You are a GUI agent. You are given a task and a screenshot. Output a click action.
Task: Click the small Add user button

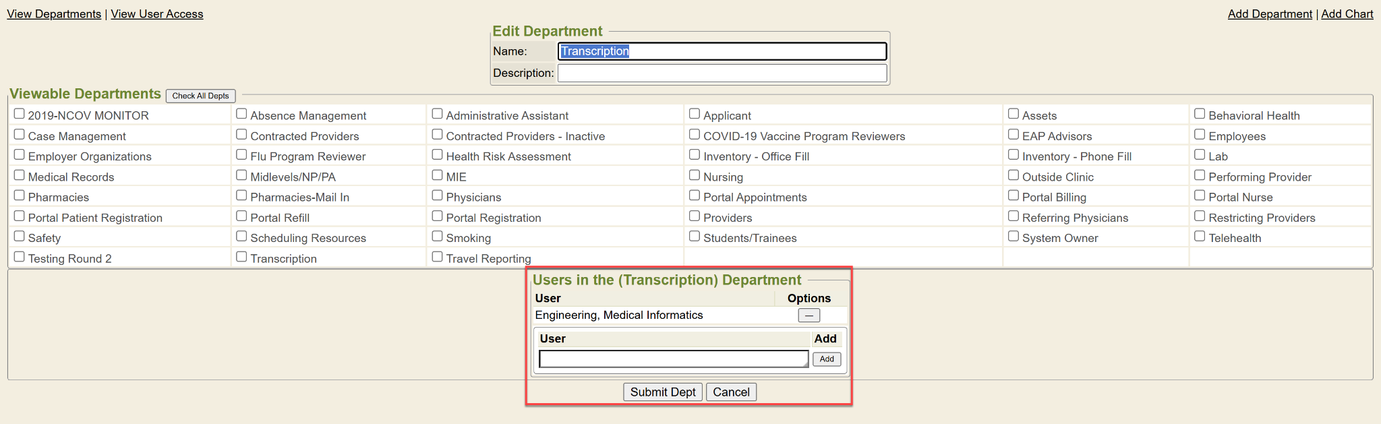[x=827, y=359]
